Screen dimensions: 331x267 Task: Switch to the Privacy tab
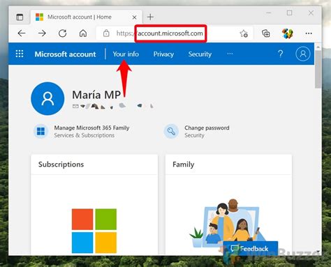pyautogui.click(x=163, y=54)
